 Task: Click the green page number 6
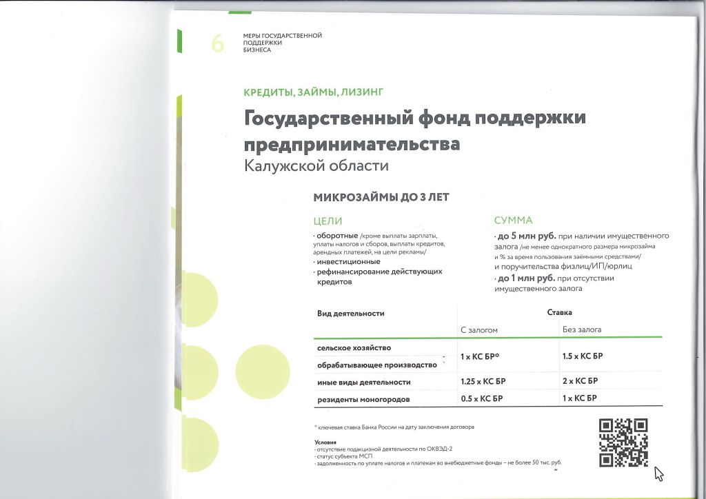click(x=218, y=43)
